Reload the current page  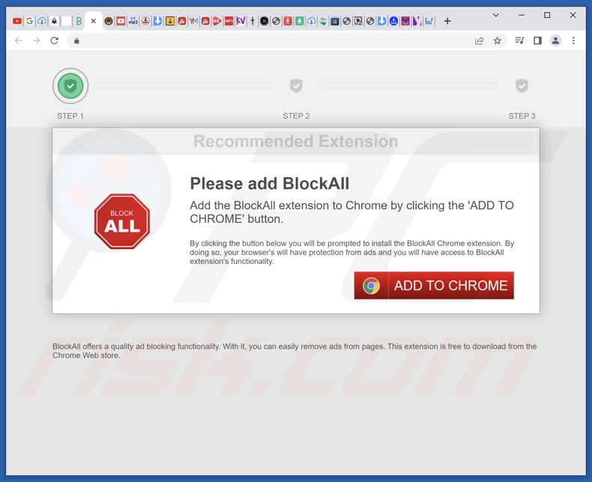[x=55, y=40]
